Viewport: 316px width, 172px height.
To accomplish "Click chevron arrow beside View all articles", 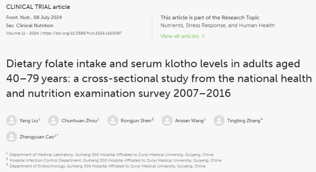I will click(x=203, y=36).
